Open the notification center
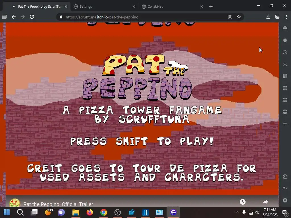 click(285, 212)
